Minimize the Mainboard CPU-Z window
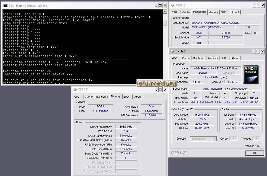267x176 pixels. coord(254,5)
